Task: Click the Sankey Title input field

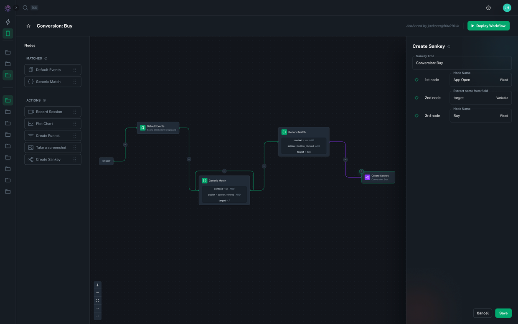Action: click(462, 62)
